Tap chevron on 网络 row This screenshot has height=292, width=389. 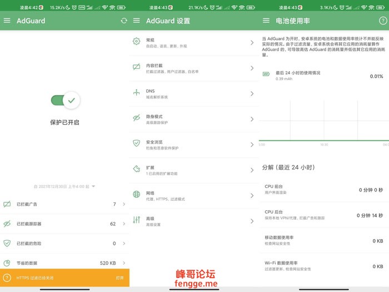click(252, 196)
